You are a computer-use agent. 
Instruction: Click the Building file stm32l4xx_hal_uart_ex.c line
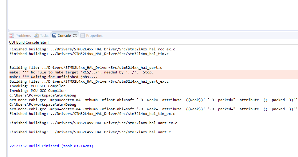coord(89,81)
